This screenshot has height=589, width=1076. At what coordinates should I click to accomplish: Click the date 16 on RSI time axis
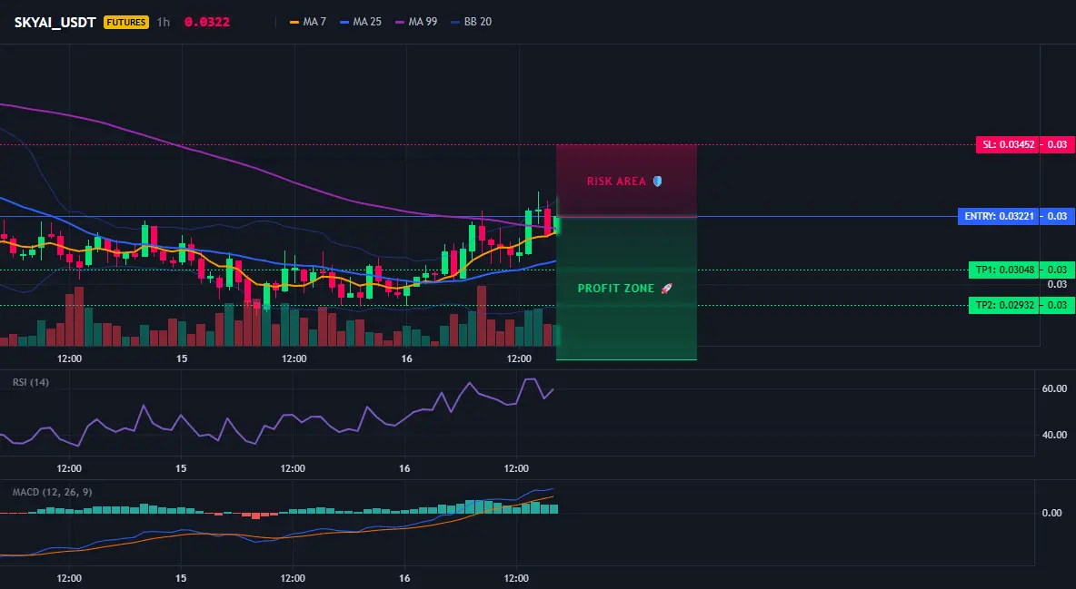tap(405, 468)
